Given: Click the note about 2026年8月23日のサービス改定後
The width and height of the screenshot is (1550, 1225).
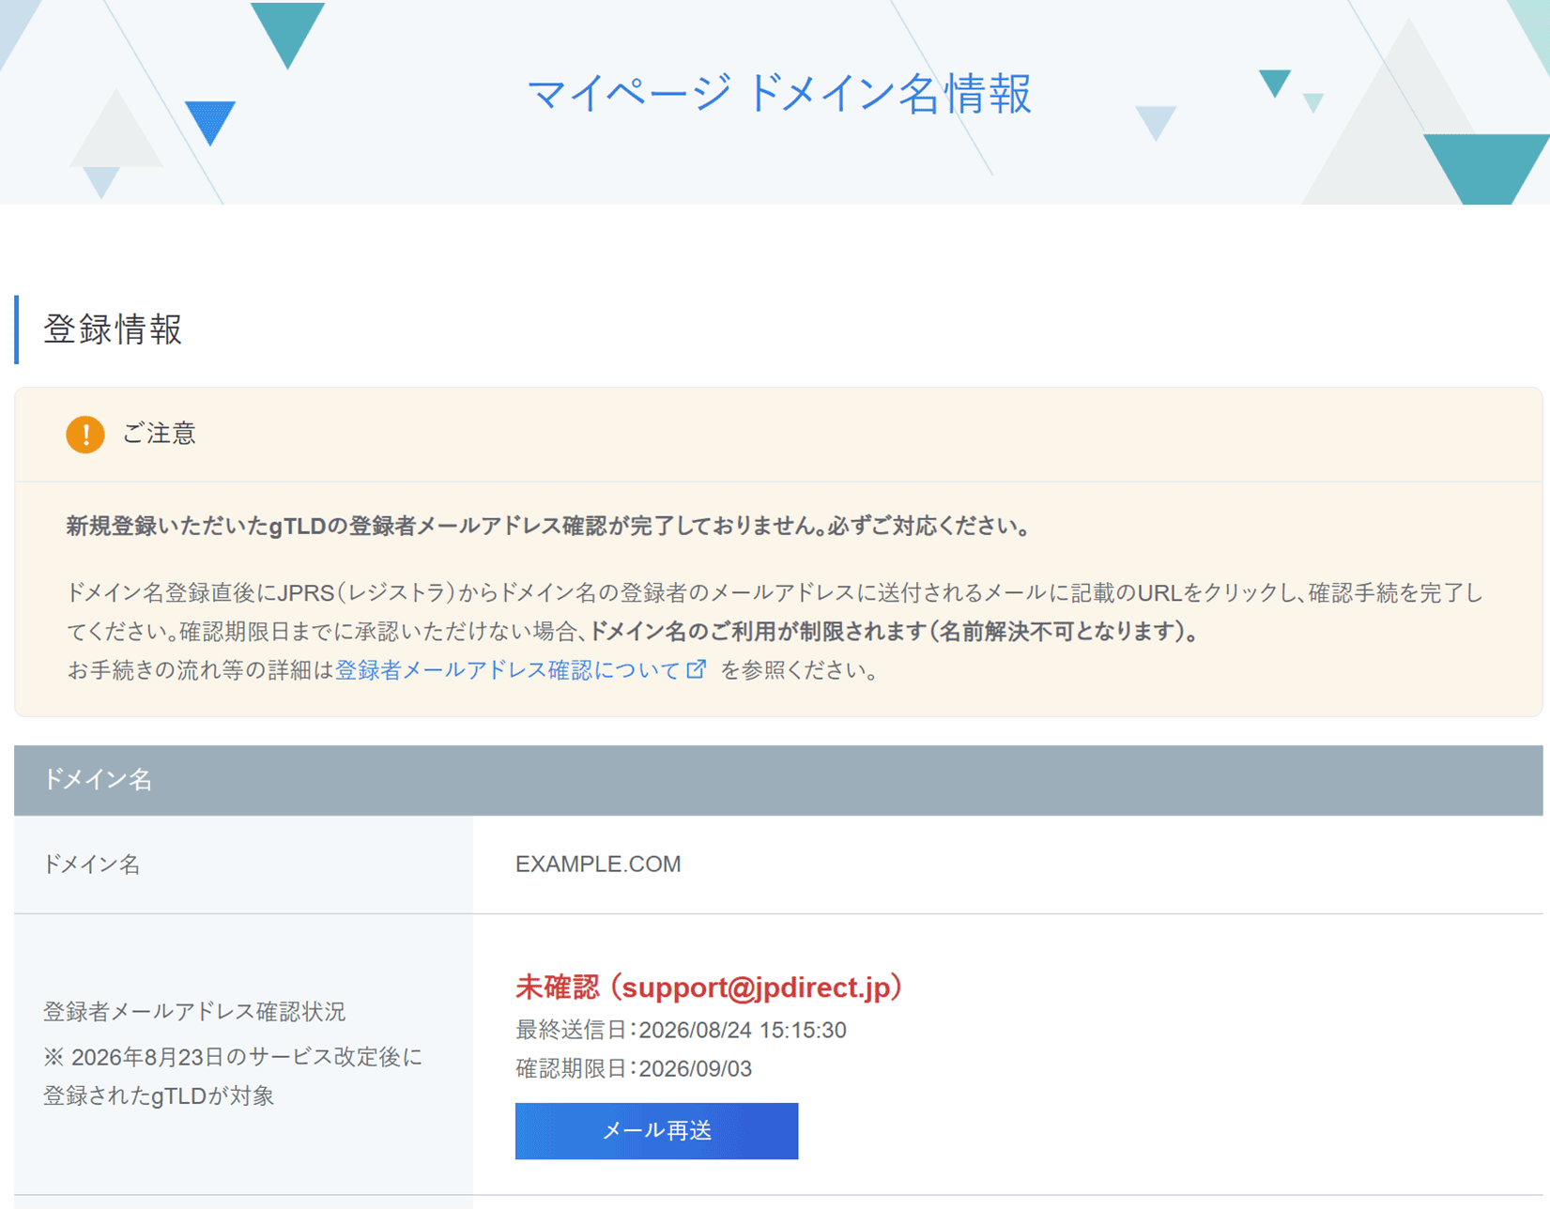Looking at the screenshot, I should click(x=233, y=1076).
